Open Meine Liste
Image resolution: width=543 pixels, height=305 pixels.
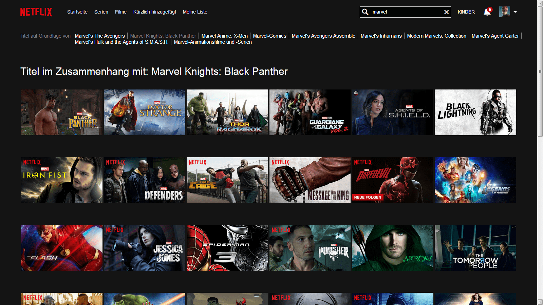pyautogui.click(x=195, y=12)
